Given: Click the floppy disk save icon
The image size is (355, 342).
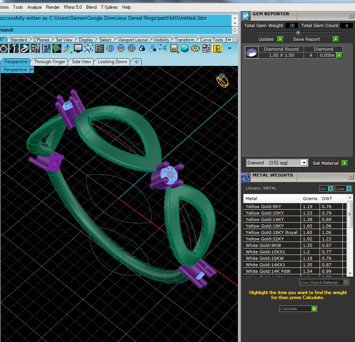Looking at the screenshot, I should [x=174, y=48].
